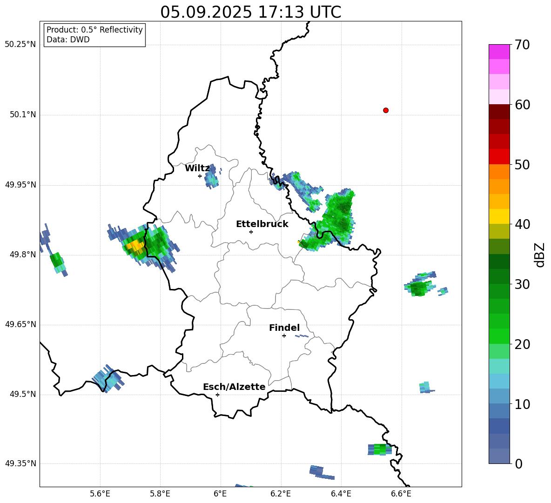Click the magenta swatch atop the colorbar
The height and width of the screenshot is (503, 551).
[499, 52]
